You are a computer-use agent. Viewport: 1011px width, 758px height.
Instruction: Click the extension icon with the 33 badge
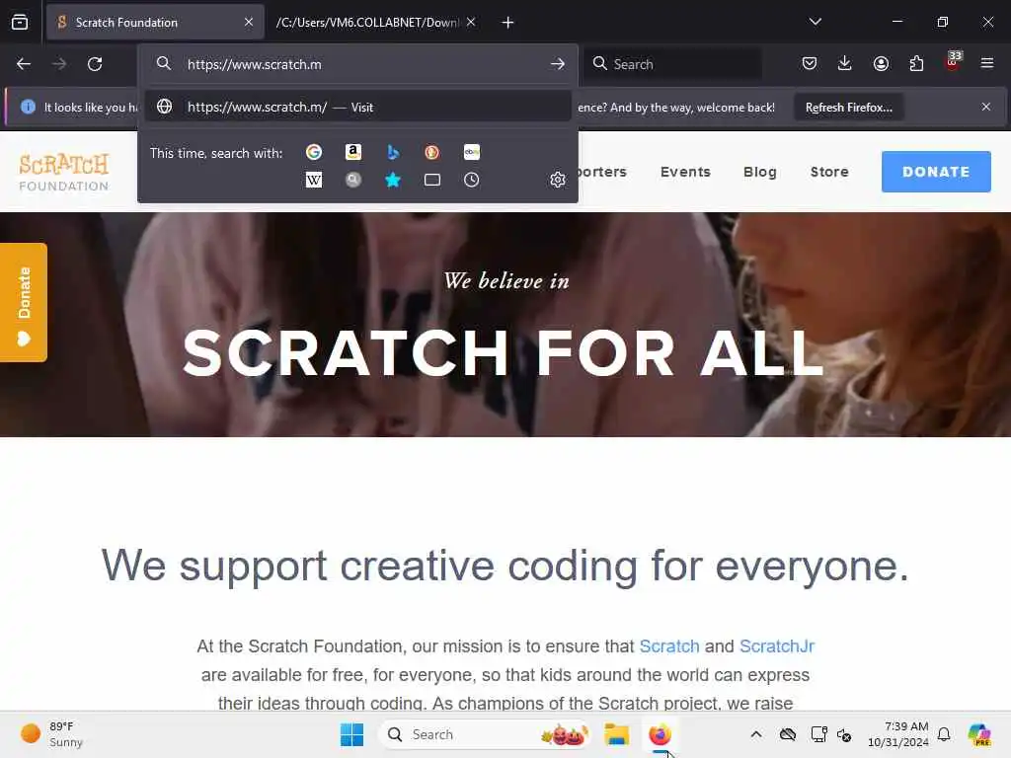(x=953, y=62)
